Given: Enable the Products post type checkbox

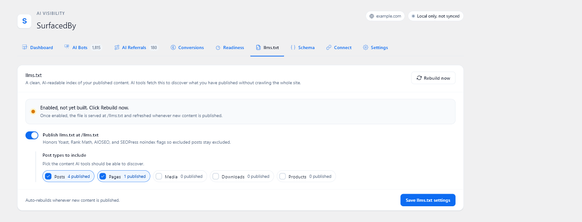Looking at the screenshot, I should [282, 177].
